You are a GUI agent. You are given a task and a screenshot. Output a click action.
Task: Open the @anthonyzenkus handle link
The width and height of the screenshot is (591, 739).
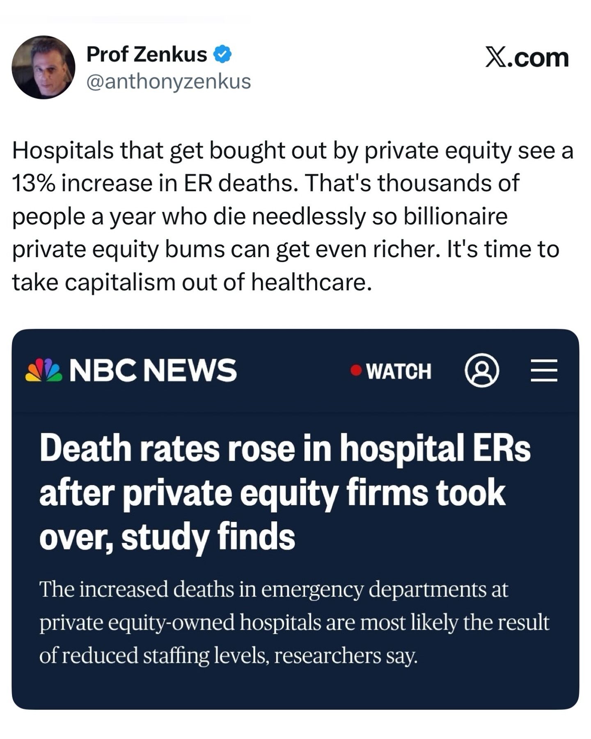[168, 81]
